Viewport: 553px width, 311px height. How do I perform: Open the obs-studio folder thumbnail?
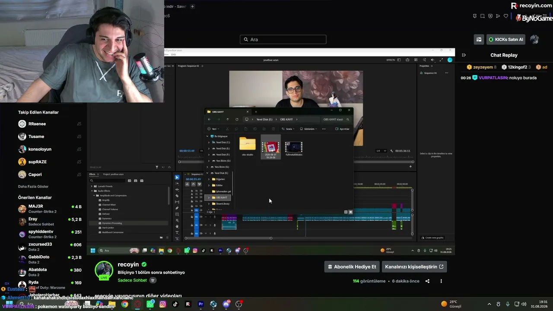pyautogui.click(x=248, y=146)
